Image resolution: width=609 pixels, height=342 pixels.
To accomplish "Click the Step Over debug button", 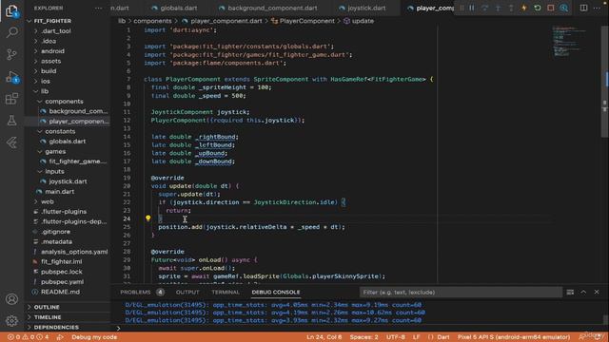I will coord(484,8).
